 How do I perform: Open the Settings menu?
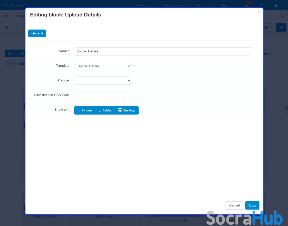click(x=204, y=5)
